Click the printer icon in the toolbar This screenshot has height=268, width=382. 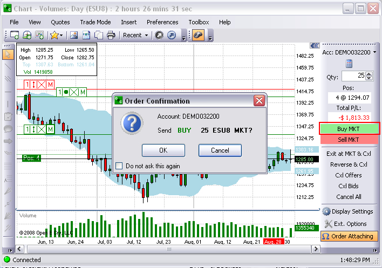tap(111, 35)
